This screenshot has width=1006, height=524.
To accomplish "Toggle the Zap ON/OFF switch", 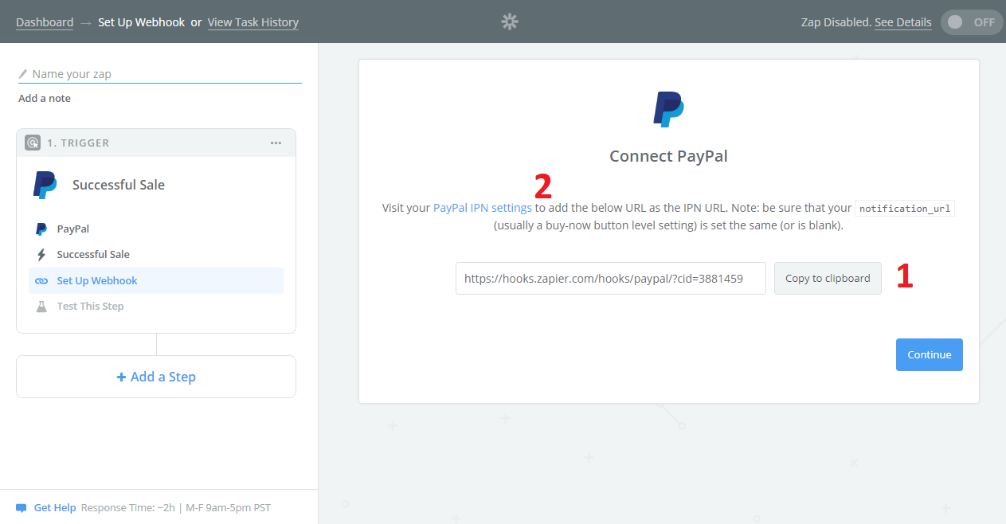I will click(970, 22).
